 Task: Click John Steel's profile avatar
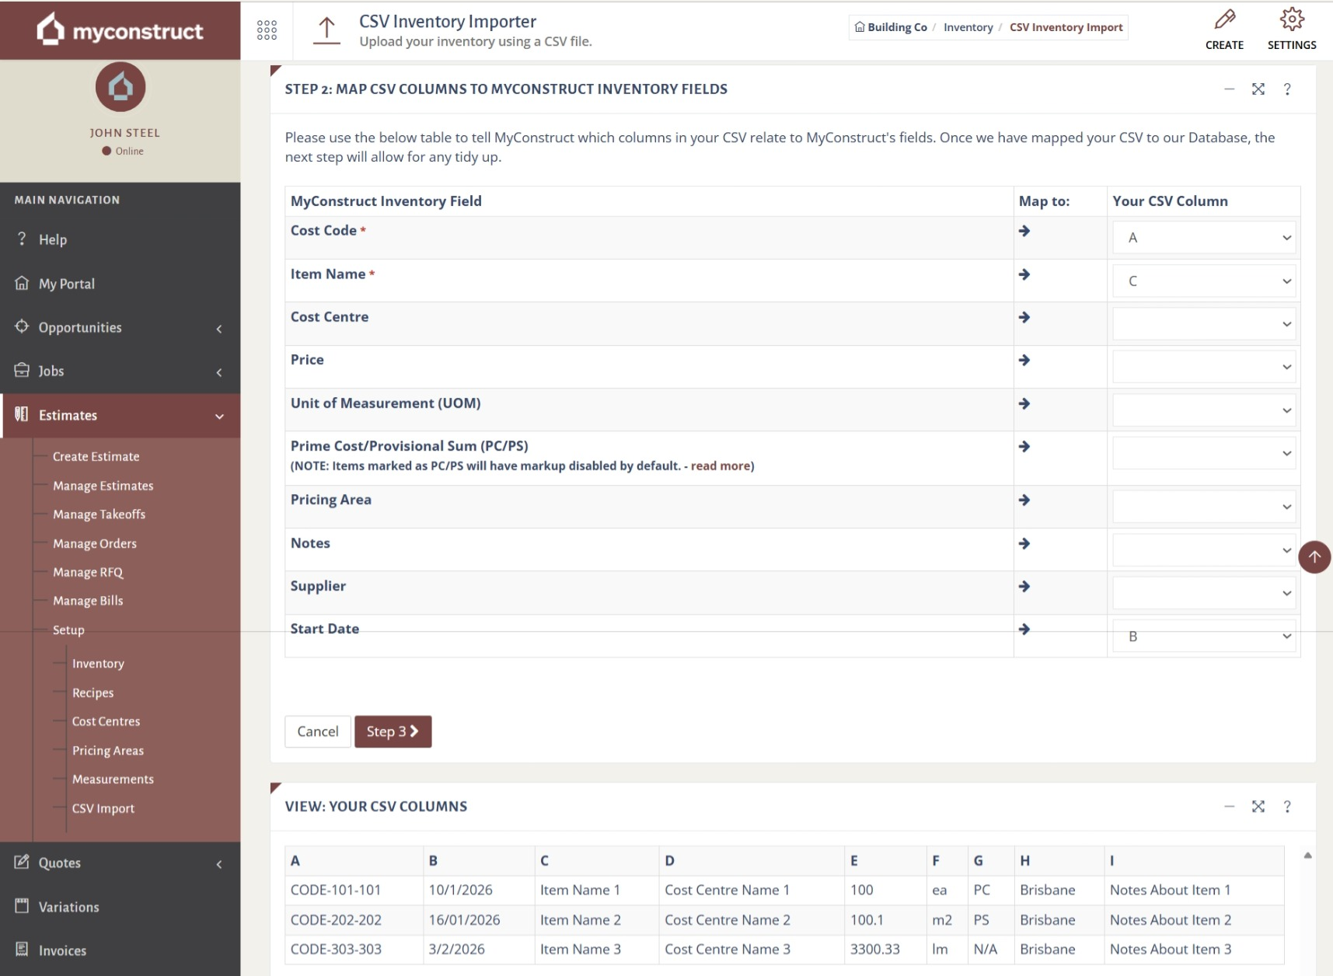[x=120, y=87]
